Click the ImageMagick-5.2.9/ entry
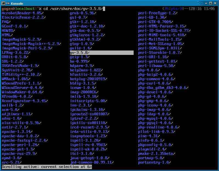 21,40
